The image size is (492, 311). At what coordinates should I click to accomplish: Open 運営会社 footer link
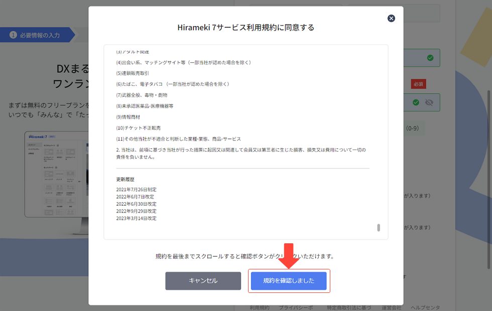coord(391,308)
